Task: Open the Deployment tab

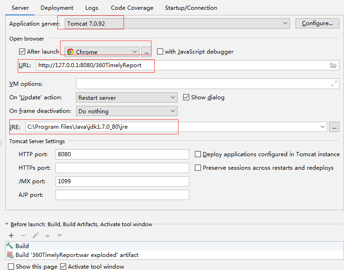Action: coord(57,8)
